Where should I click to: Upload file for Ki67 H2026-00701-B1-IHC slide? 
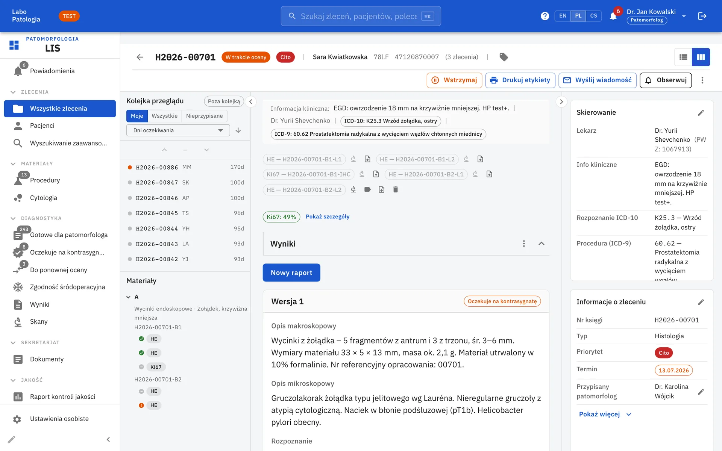(x=376, y=174)
